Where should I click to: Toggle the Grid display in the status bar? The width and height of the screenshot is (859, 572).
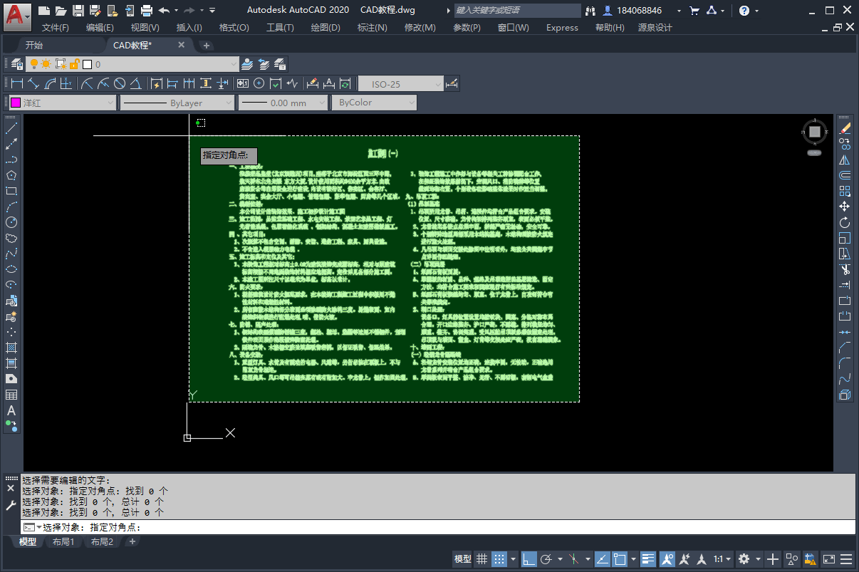click(481, 559)
